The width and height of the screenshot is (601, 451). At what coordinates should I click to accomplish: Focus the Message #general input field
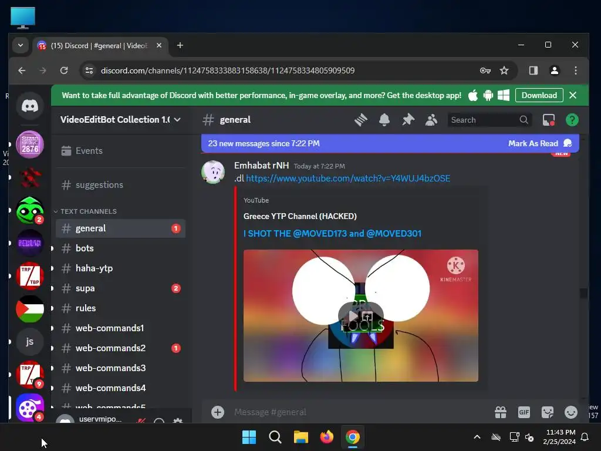coord(360,412)
